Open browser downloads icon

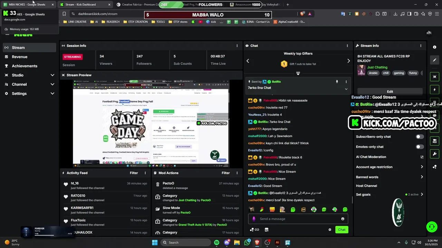[395, 14]
